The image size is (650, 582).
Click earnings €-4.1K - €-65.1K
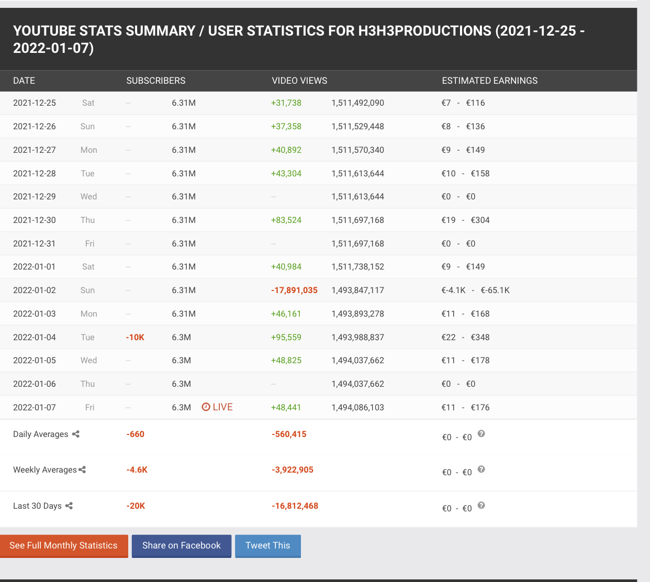click(x=475, y=290)
